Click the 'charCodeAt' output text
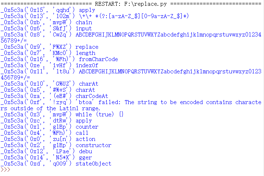The image size is (264, 176). tap(92, 96)
